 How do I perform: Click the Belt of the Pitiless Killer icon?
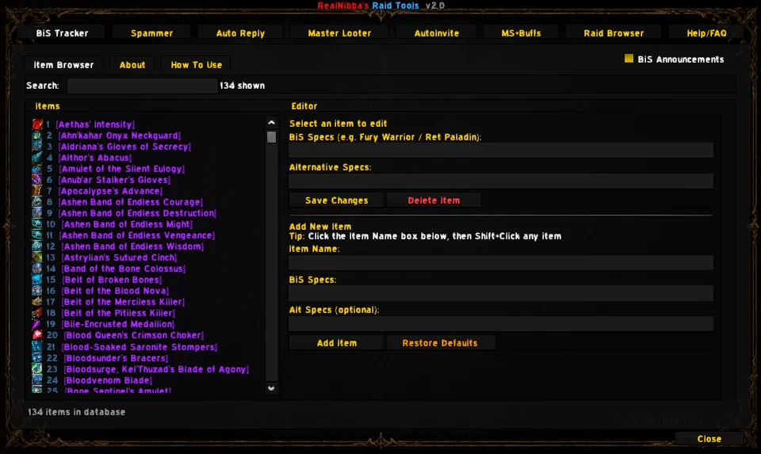click(37, 313)
